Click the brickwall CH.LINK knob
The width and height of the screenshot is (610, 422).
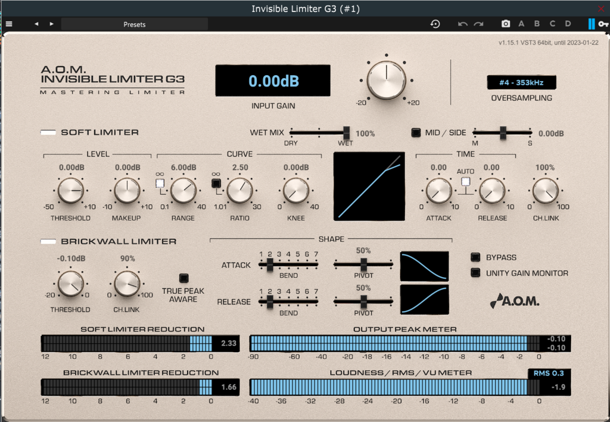(127, 283)
